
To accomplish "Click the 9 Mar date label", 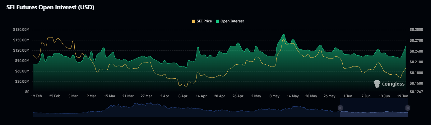I will tap(91, 96).
